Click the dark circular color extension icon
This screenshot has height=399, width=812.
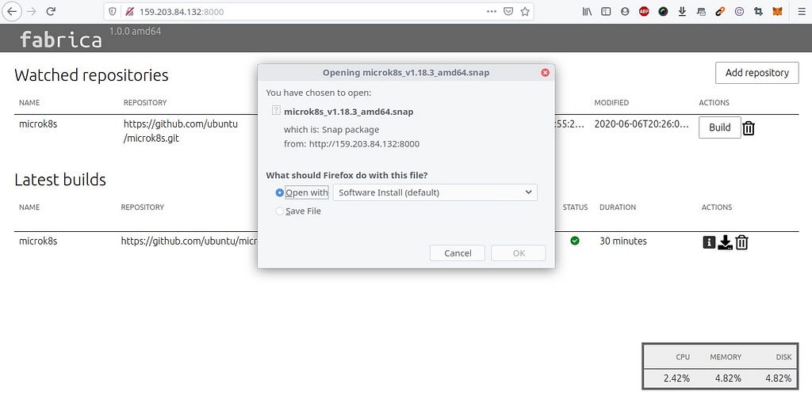664,11
